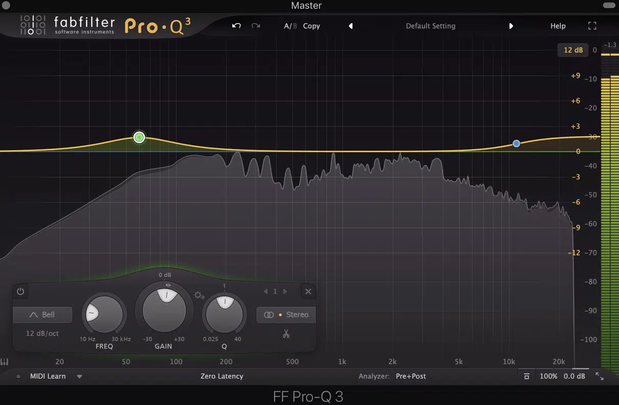
Task: Show the piano keyboard display icon
Action: pyautogui.click(x=4, y=362)
